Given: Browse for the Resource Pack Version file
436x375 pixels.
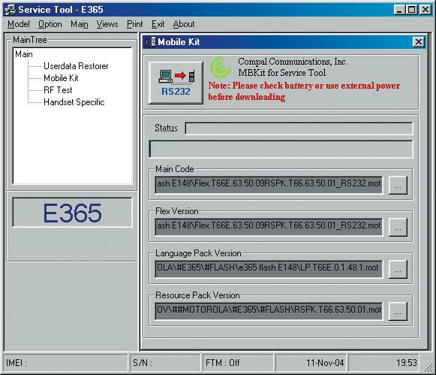Looking at the screenshot, I should [x=398, y=311].
